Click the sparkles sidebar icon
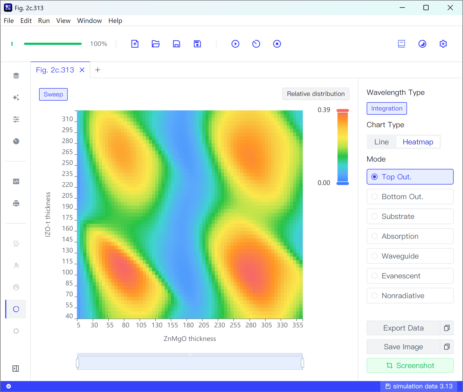The width and height of the screenshot is (463, 392). coord(16,97)
